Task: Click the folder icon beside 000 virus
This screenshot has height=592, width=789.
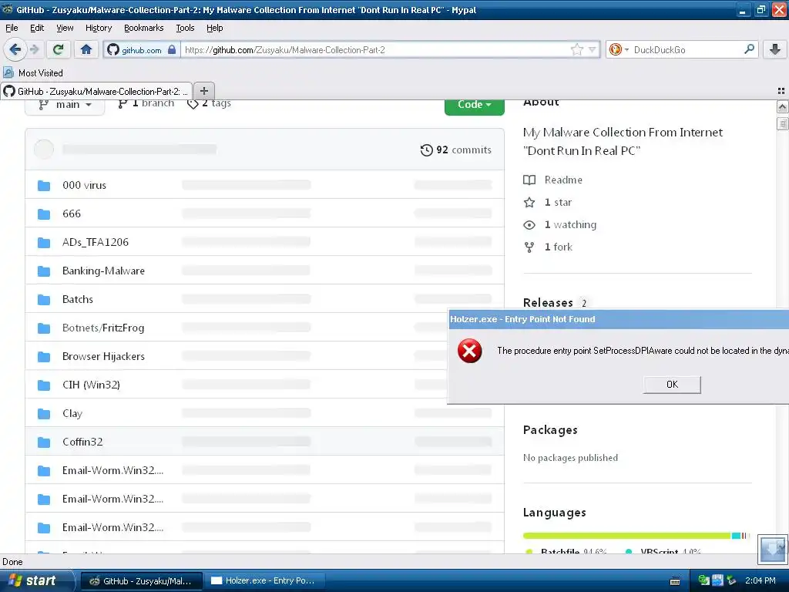Action: coord(44,186)
